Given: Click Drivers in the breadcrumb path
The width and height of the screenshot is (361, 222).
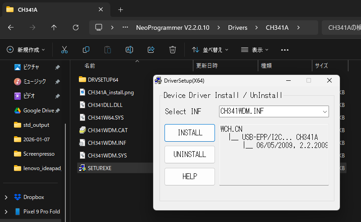Looking at the screenshot, I should [x=237, y=28].
